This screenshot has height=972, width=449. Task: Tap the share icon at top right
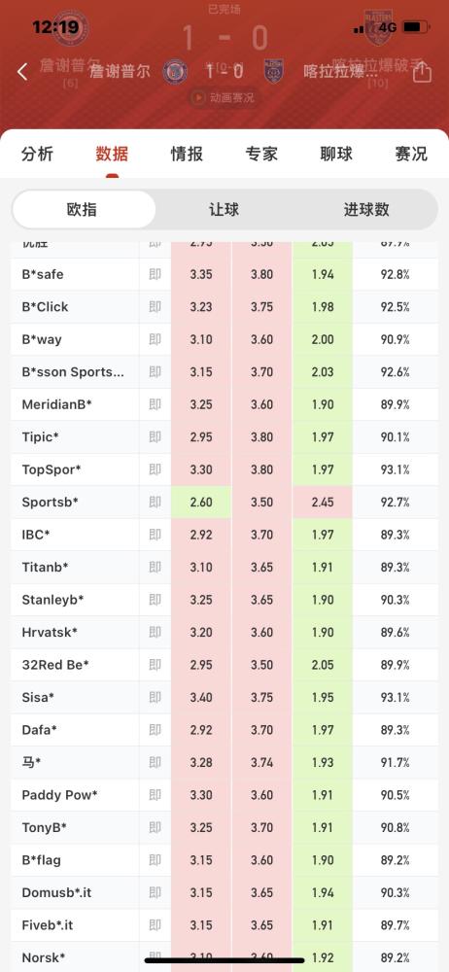tap(422, 72)
